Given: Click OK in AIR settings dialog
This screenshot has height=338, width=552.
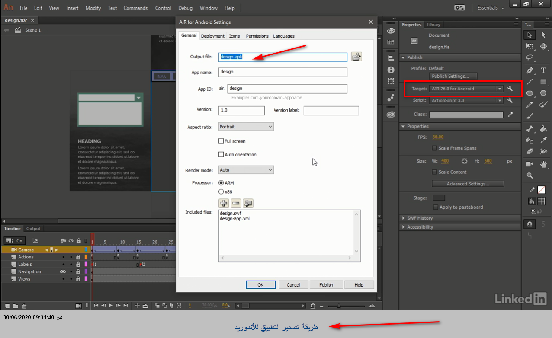Looking at the screenshot, I should pos(260,285).
